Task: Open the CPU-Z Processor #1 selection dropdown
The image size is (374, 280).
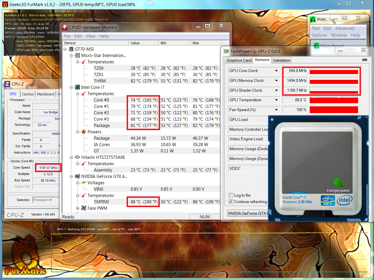Action: 46,200
